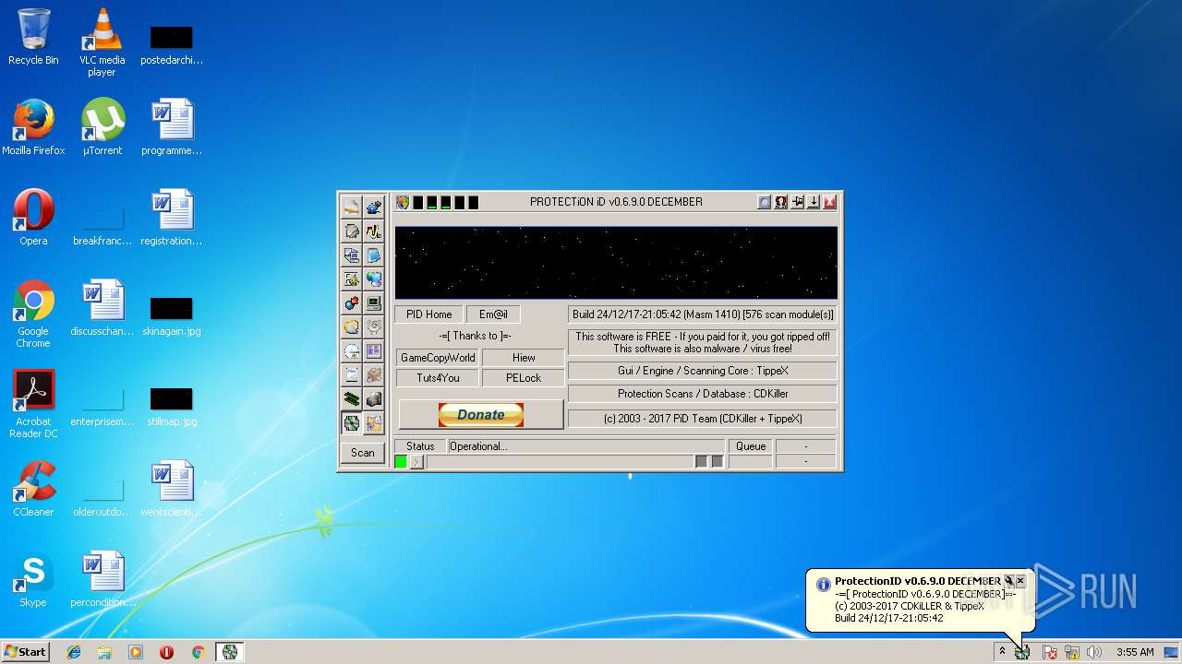
Task: Click the "This software is FREE" notice
Action: click(703, 342)
